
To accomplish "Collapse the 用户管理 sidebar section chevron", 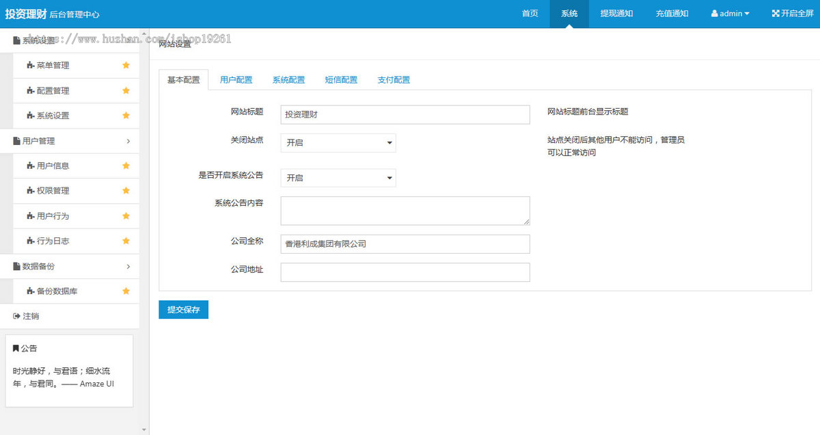I will click(x=128, y=141).
